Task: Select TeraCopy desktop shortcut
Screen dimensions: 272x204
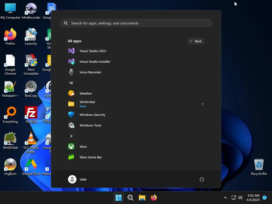Action: coord(31,89)
